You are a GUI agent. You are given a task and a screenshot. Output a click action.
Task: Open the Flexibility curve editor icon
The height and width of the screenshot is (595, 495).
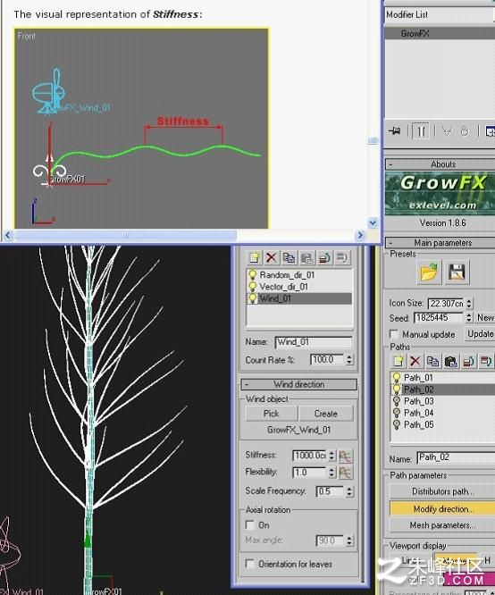(346, 473)
